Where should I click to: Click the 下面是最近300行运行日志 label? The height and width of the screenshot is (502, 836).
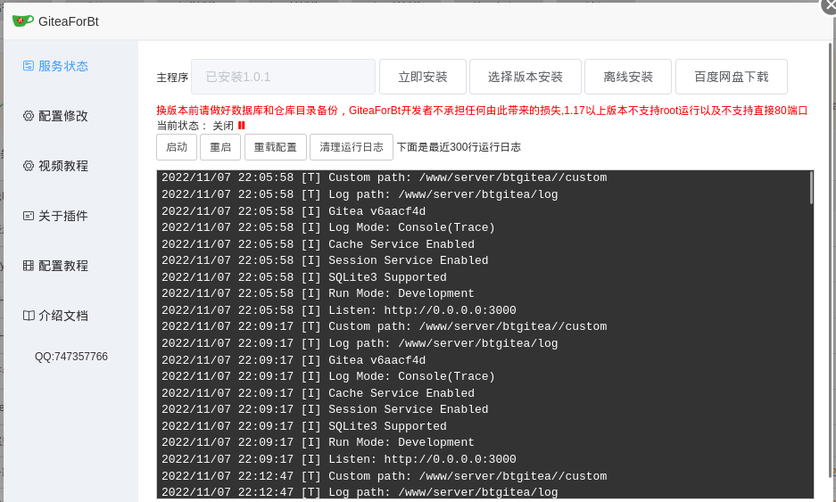click(459, 147)
